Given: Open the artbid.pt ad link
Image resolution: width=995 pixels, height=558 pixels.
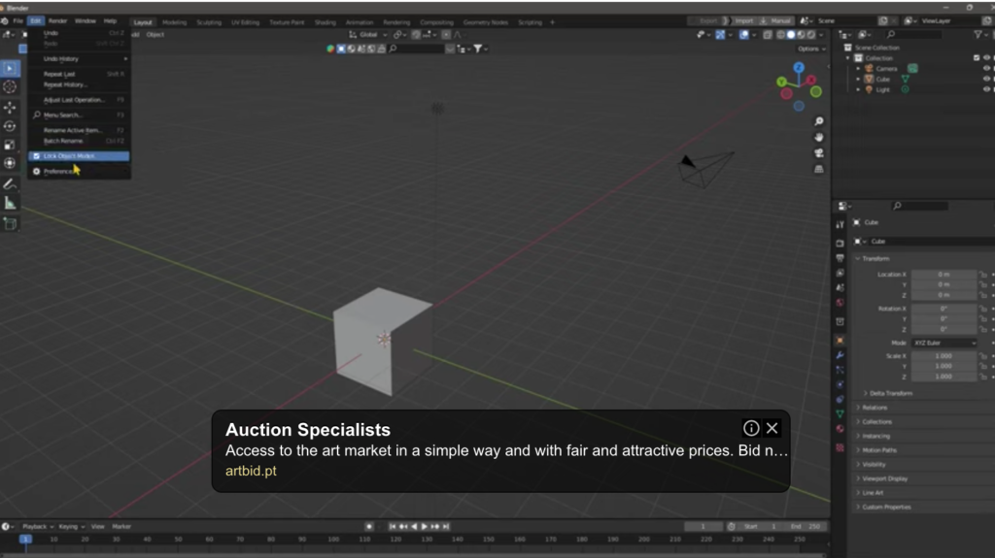Looking at the screenshot, I should coord(251,471).
